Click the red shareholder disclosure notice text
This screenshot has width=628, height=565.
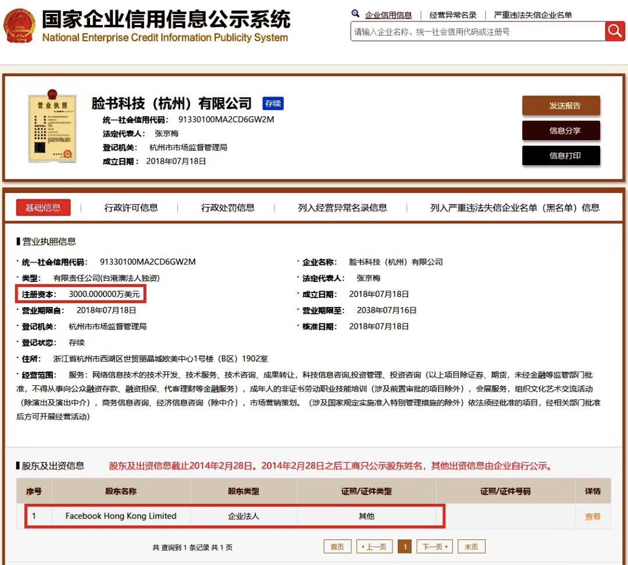[330, 466]
